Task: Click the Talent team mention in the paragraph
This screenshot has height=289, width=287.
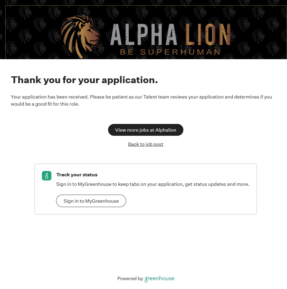Action: [x=155, y=97]
